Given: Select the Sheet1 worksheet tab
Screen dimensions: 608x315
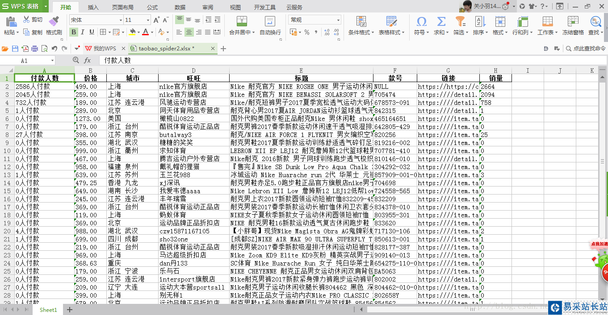Looking at the screenshot, I should click(48, 310).
